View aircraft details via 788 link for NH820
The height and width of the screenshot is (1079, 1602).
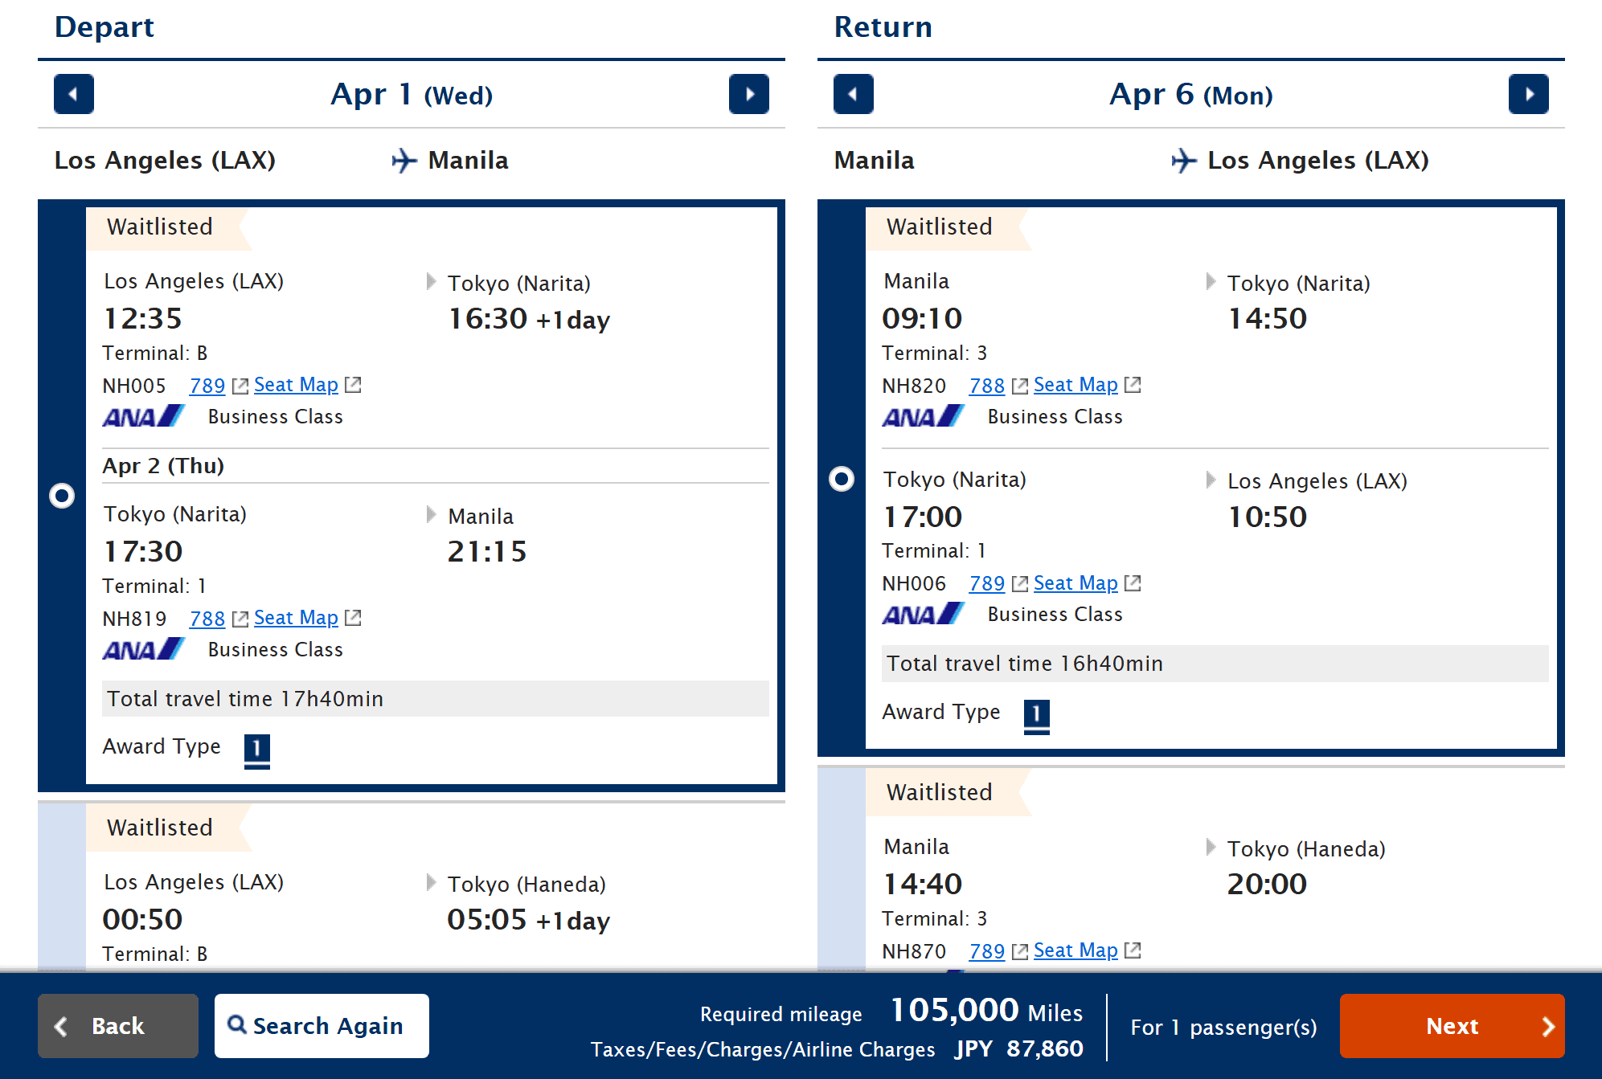pyautogui.click(x=986, y=385)
